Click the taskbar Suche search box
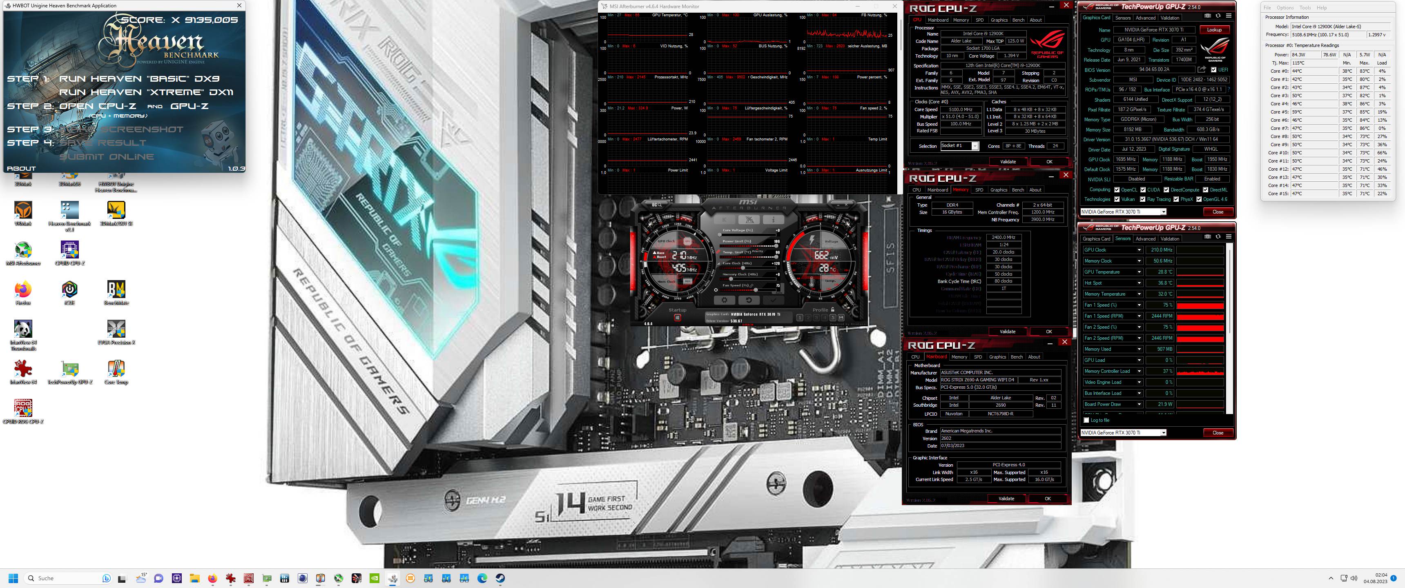1405x588 pixels. pyautogui.click(x=68, y=578)
